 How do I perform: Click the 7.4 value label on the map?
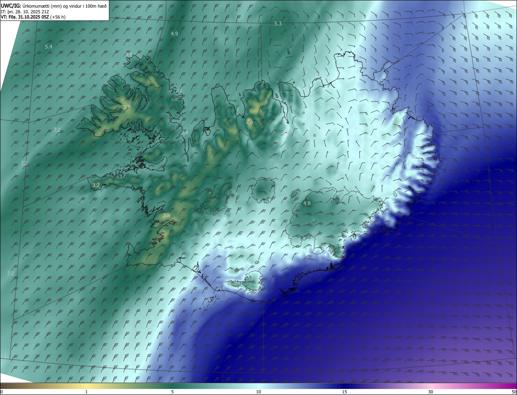point(185,133)
